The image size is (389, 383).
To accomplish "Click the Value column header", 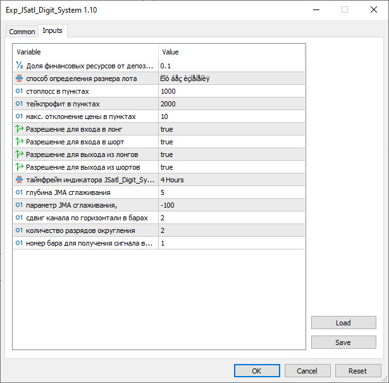I will (232, 52).
